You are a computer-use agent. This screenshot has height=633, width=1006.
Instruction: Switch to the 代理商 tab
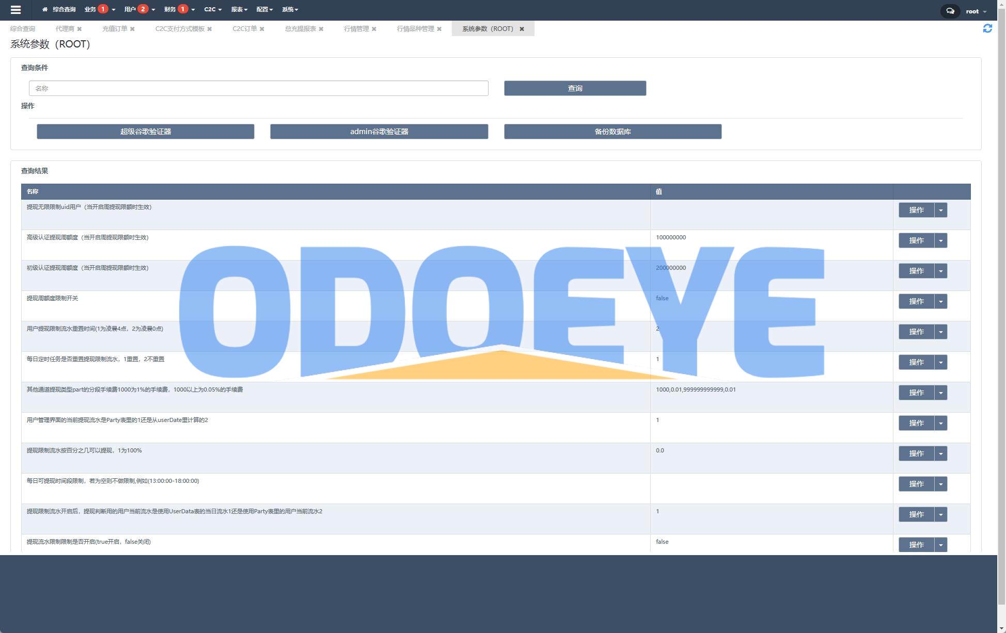[65, 29]
